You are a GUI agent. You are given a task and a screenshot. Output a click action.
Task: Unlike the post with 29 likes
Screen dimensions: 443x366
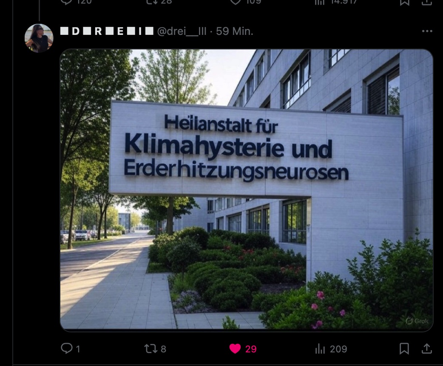click(235, 349)
